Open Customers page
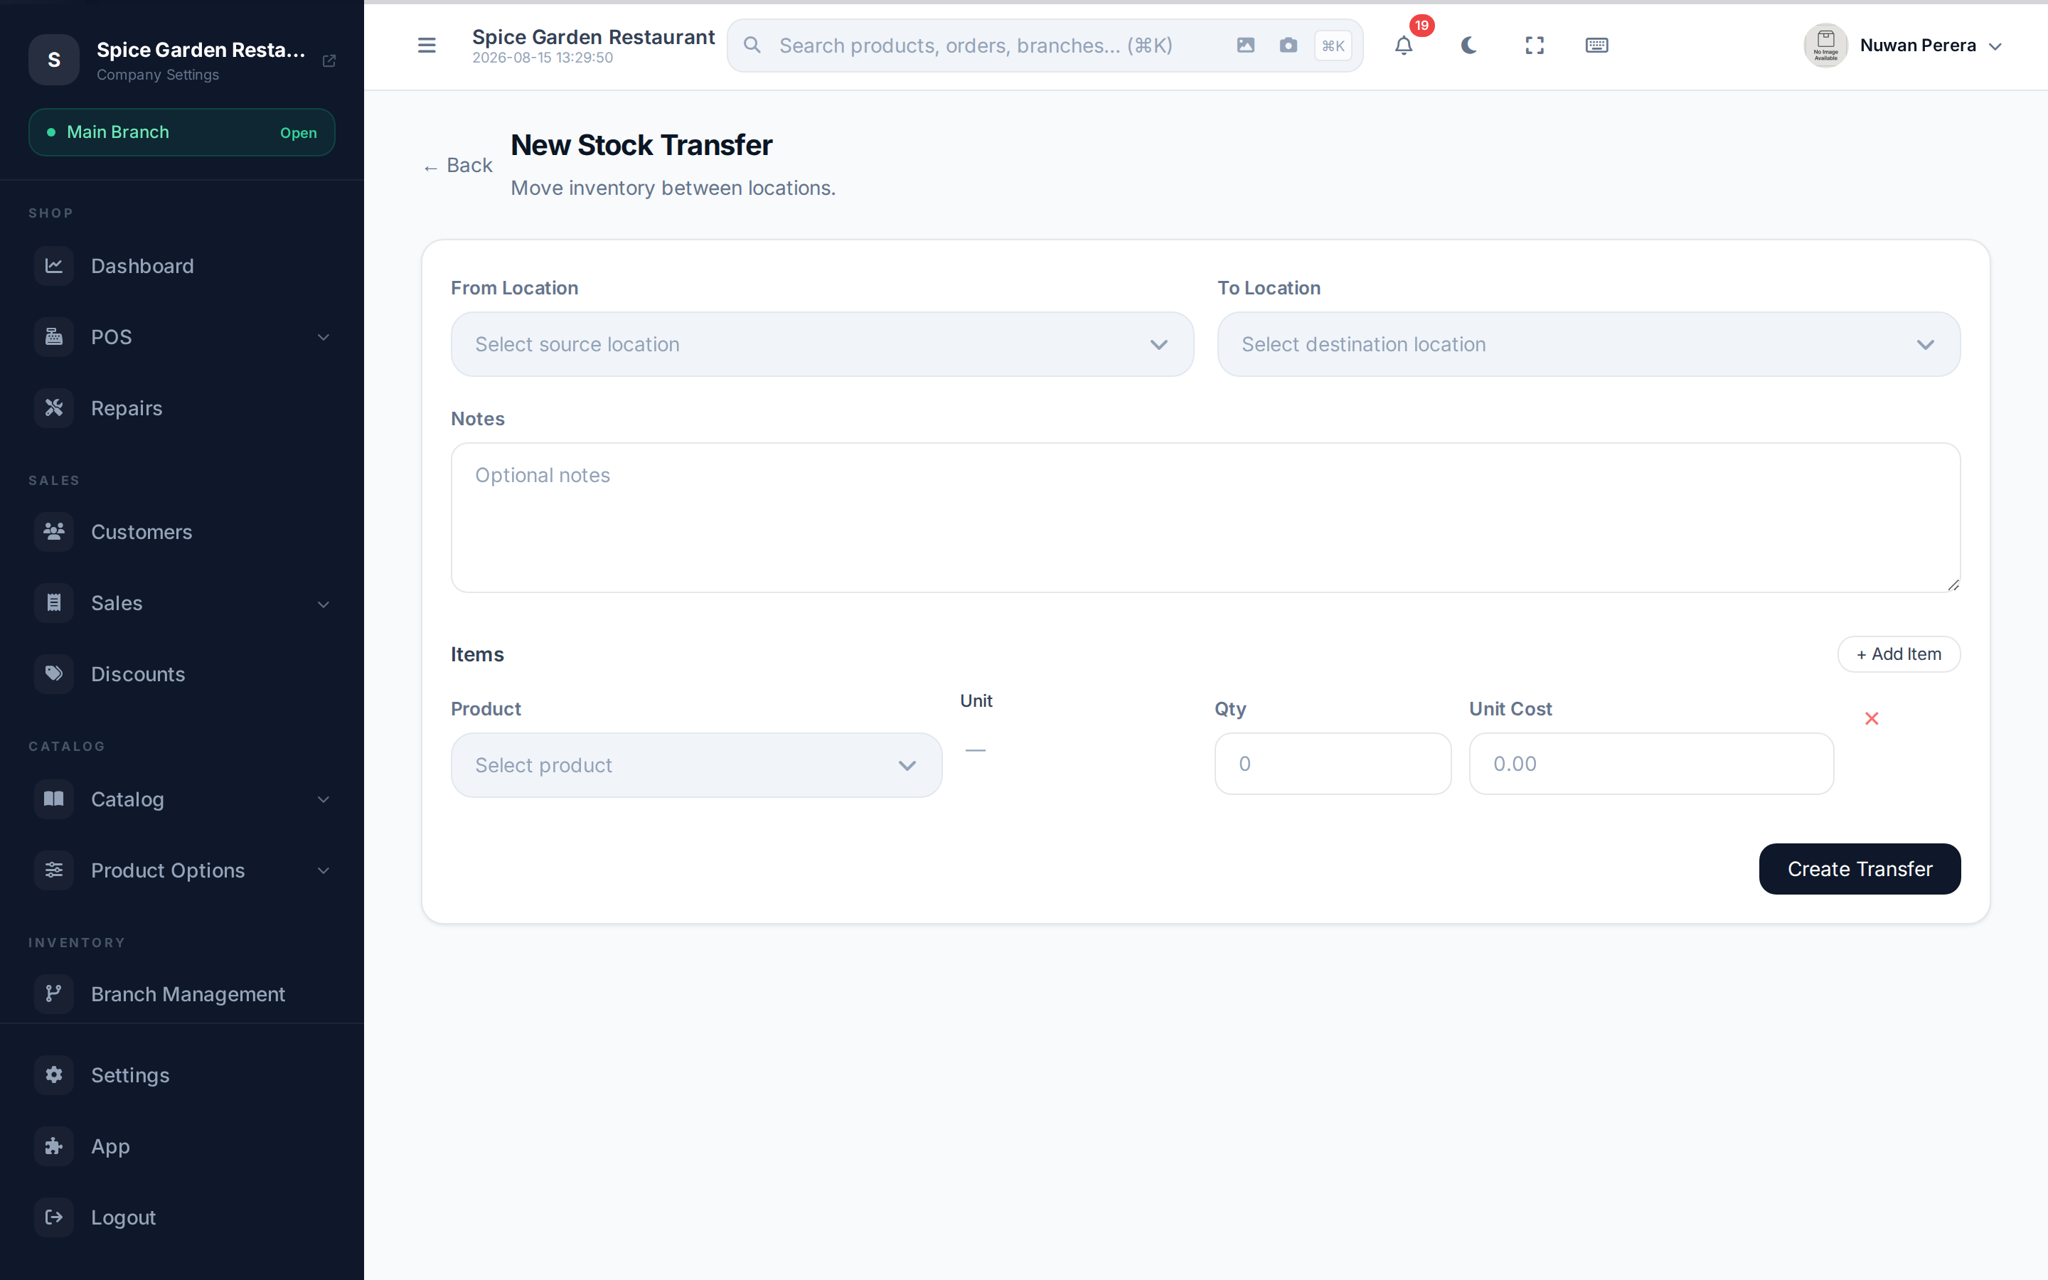 click(182, 532)
